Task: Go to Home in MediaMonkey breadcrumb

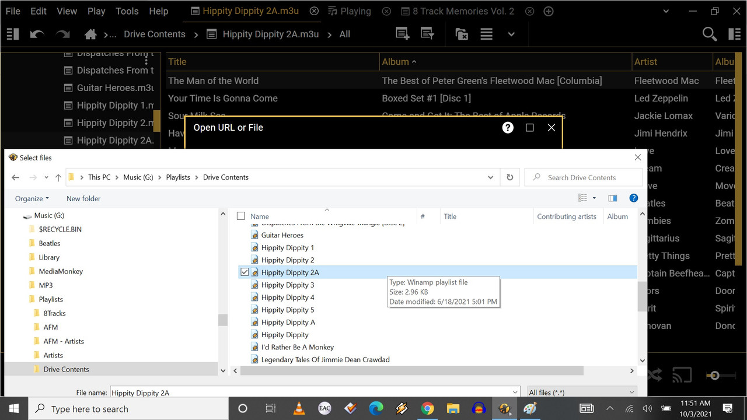Action: click(90, 34)
